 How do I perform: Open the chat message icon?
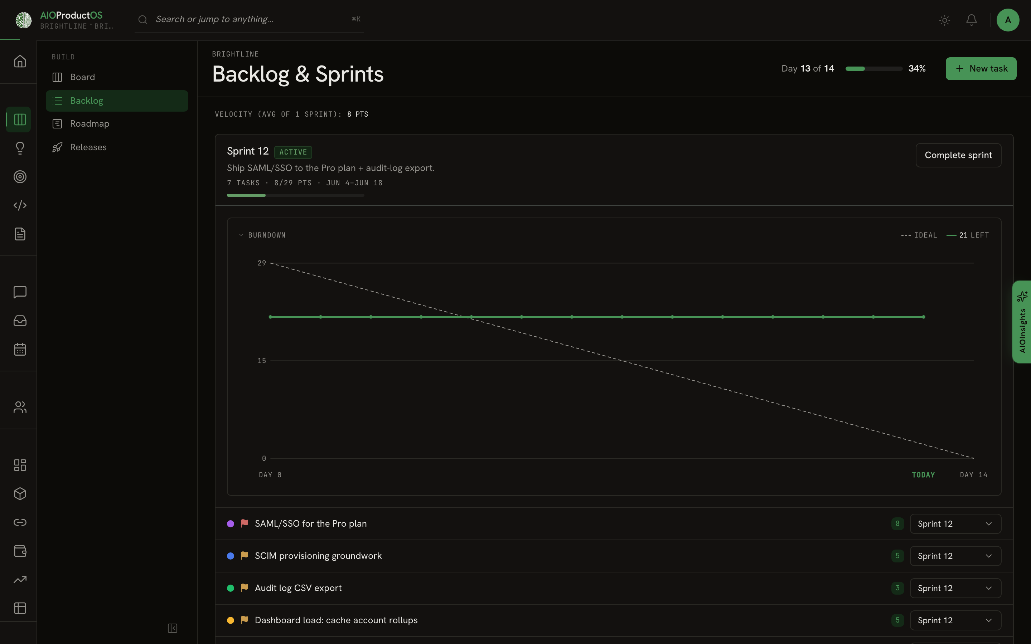click(x=20, y=292)
